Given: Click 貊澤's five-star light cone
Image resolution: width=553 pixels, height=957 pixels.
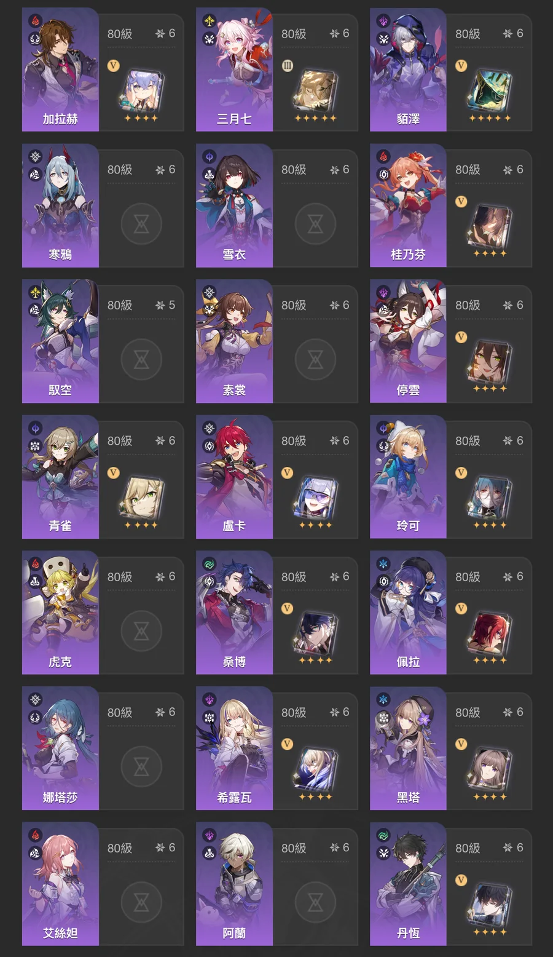Looking at the screenshot, I should 490,90.
